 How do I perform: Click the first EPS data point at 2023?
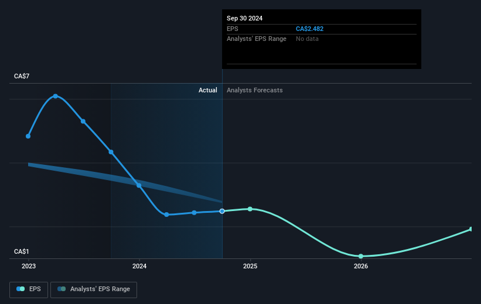pos(28,136)
